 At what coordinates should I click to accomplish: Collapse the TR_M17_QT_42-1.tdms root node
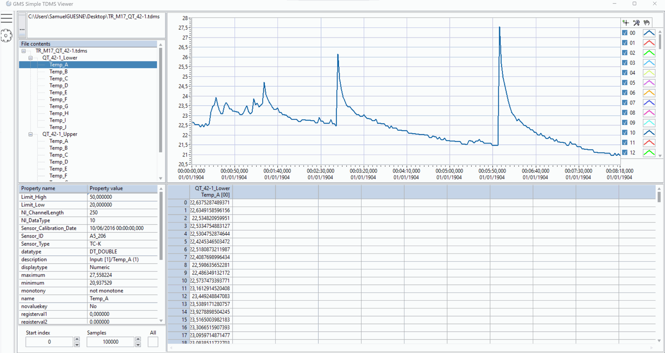24,51
